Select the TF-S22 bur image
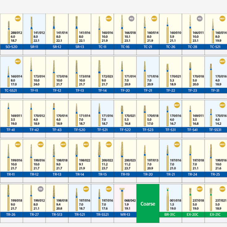 [122, 116]
